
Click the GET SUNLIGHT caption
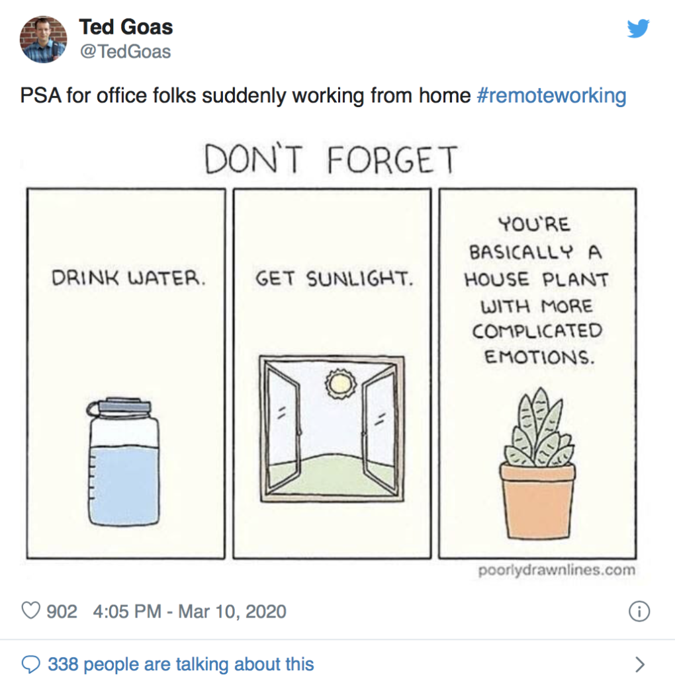tap(334, 278)
